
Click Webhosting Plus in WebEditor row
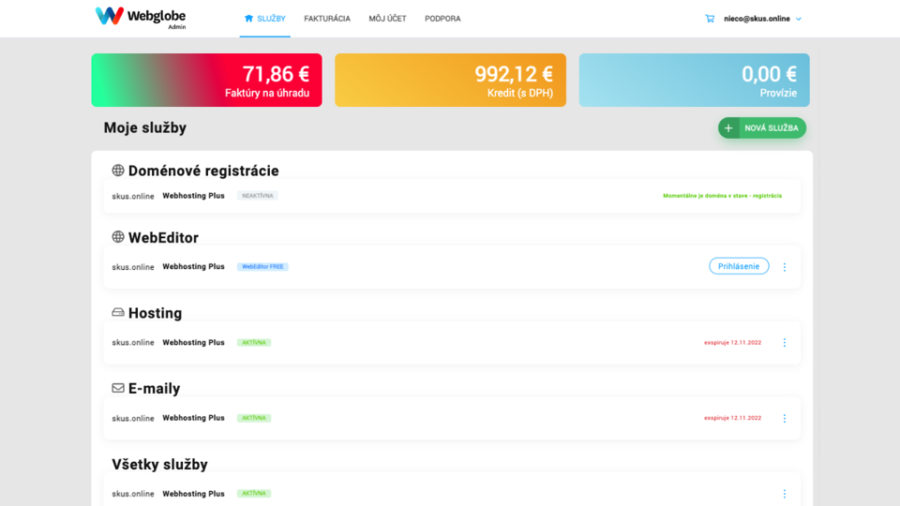[193, 267]
